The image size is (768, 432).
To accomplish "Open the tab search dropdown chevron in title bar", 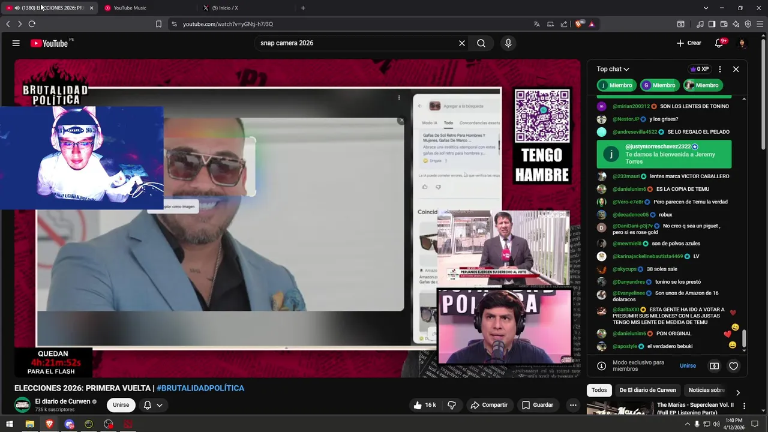I will (706, 8).
